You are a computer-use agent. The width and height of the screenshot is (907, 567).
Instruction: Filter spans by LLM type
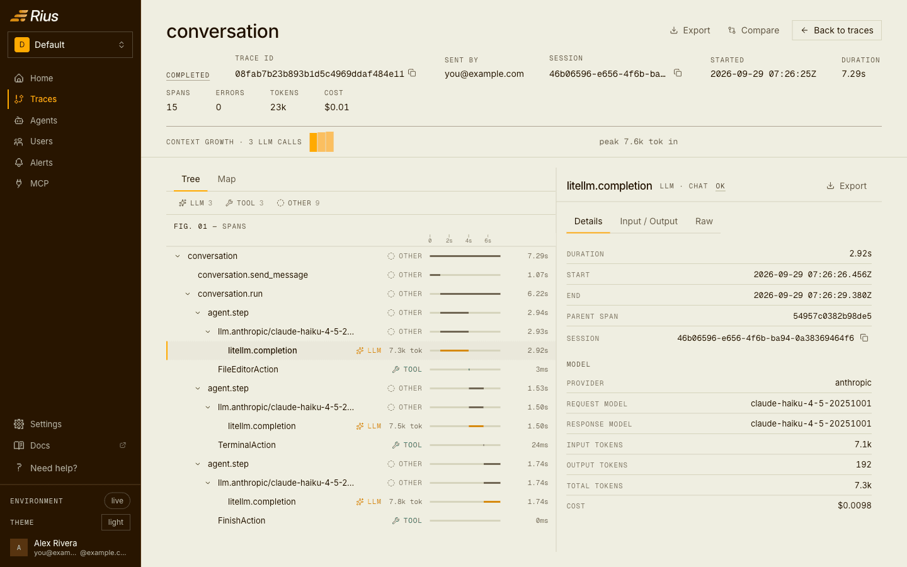pyautogui.click(x=196, y=203)
